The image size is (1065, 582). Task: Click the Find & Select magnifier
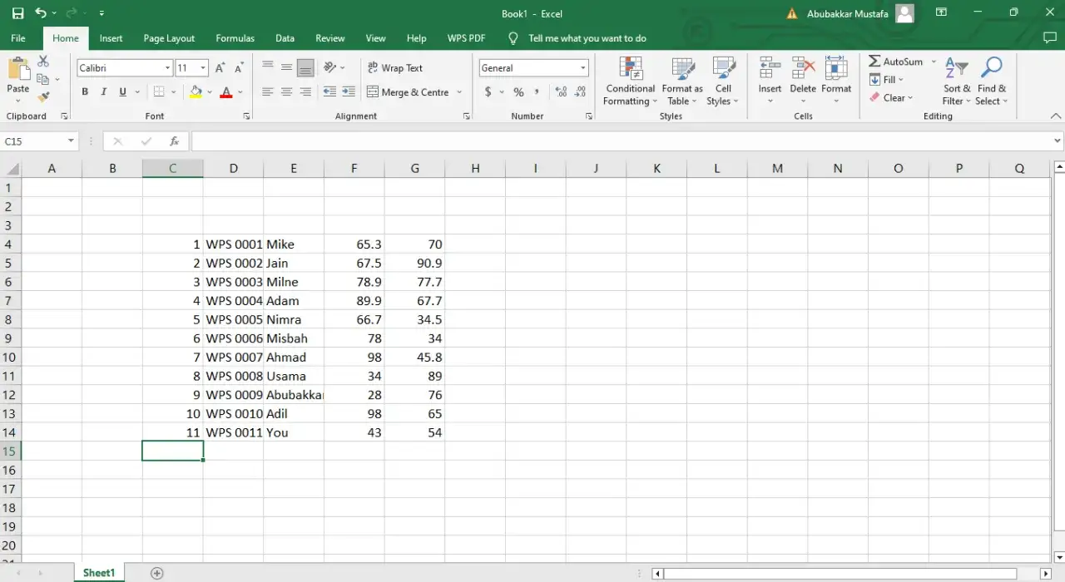[991, 70]
